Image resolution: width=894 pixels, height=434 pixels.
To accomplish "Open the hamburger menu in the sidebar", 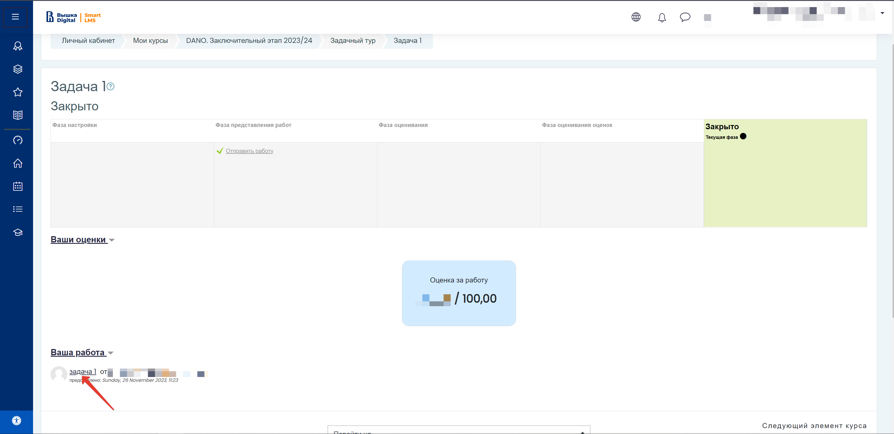I will pos(15,17).
